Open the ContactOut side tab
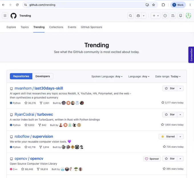Screen dimensions: 194x178 point(191,55)
